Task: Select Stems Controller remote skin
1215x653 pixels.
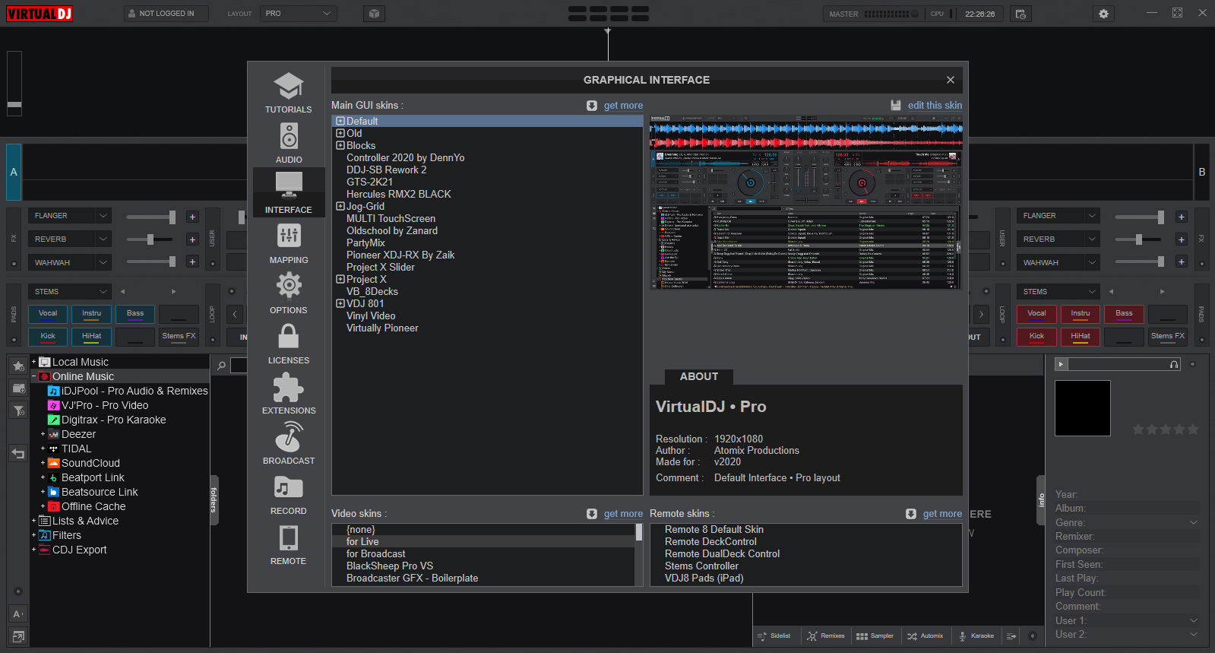Action: click(701, 566)
